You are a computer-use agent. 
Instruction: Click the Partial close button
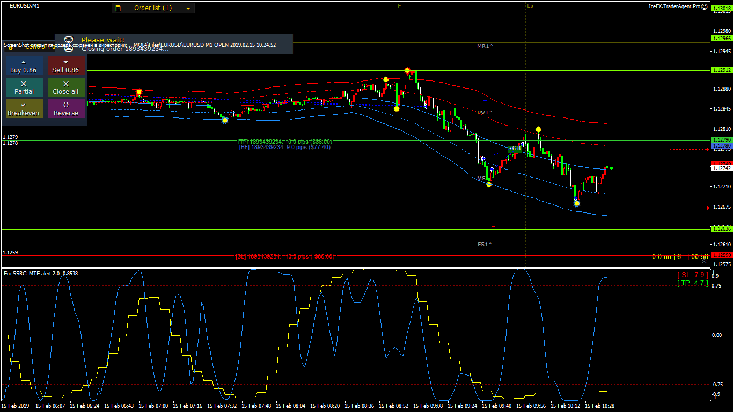pos(24,87)
